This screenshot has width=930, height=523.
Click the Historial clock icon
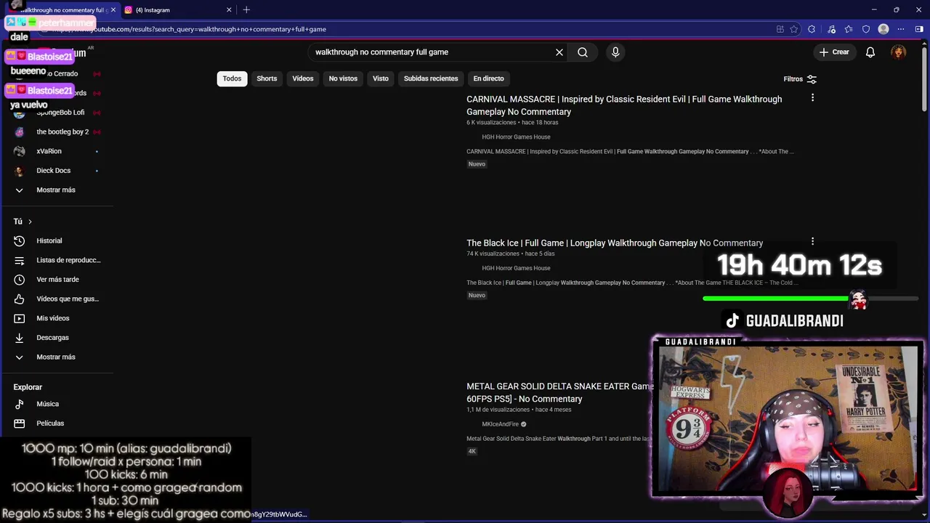[20, 240]
